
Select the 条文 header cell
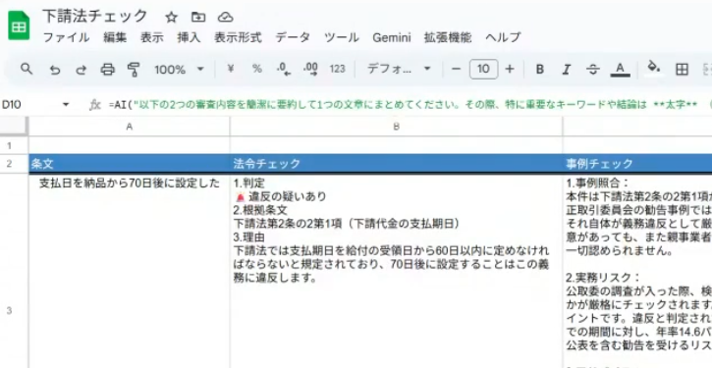[x=130, y=164]
